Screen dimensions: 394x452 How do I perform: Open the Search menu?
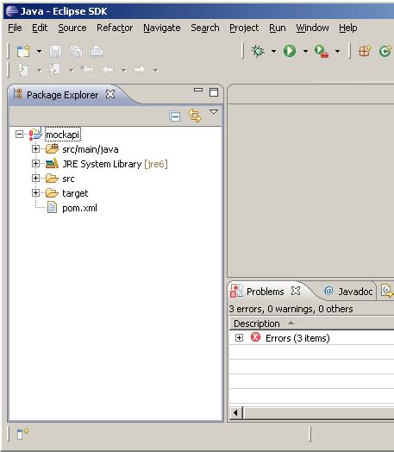pyautogui.click(x=205, y=28)
